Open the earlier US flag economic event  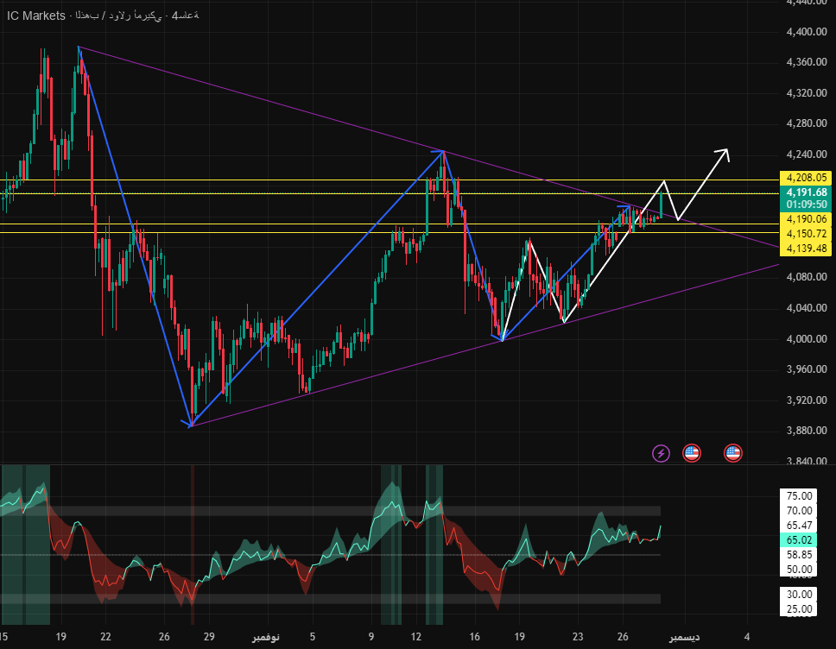(691, 452)
